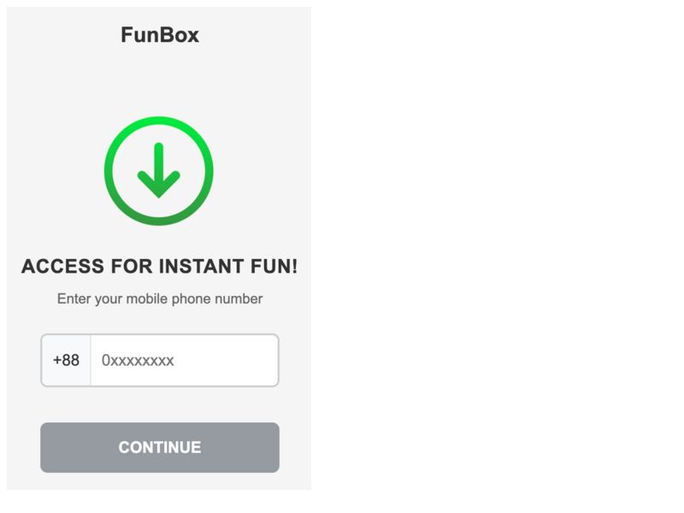Select the +88 country code prefix
Screen dimensions: 684x513
click(x=66, y=360)
